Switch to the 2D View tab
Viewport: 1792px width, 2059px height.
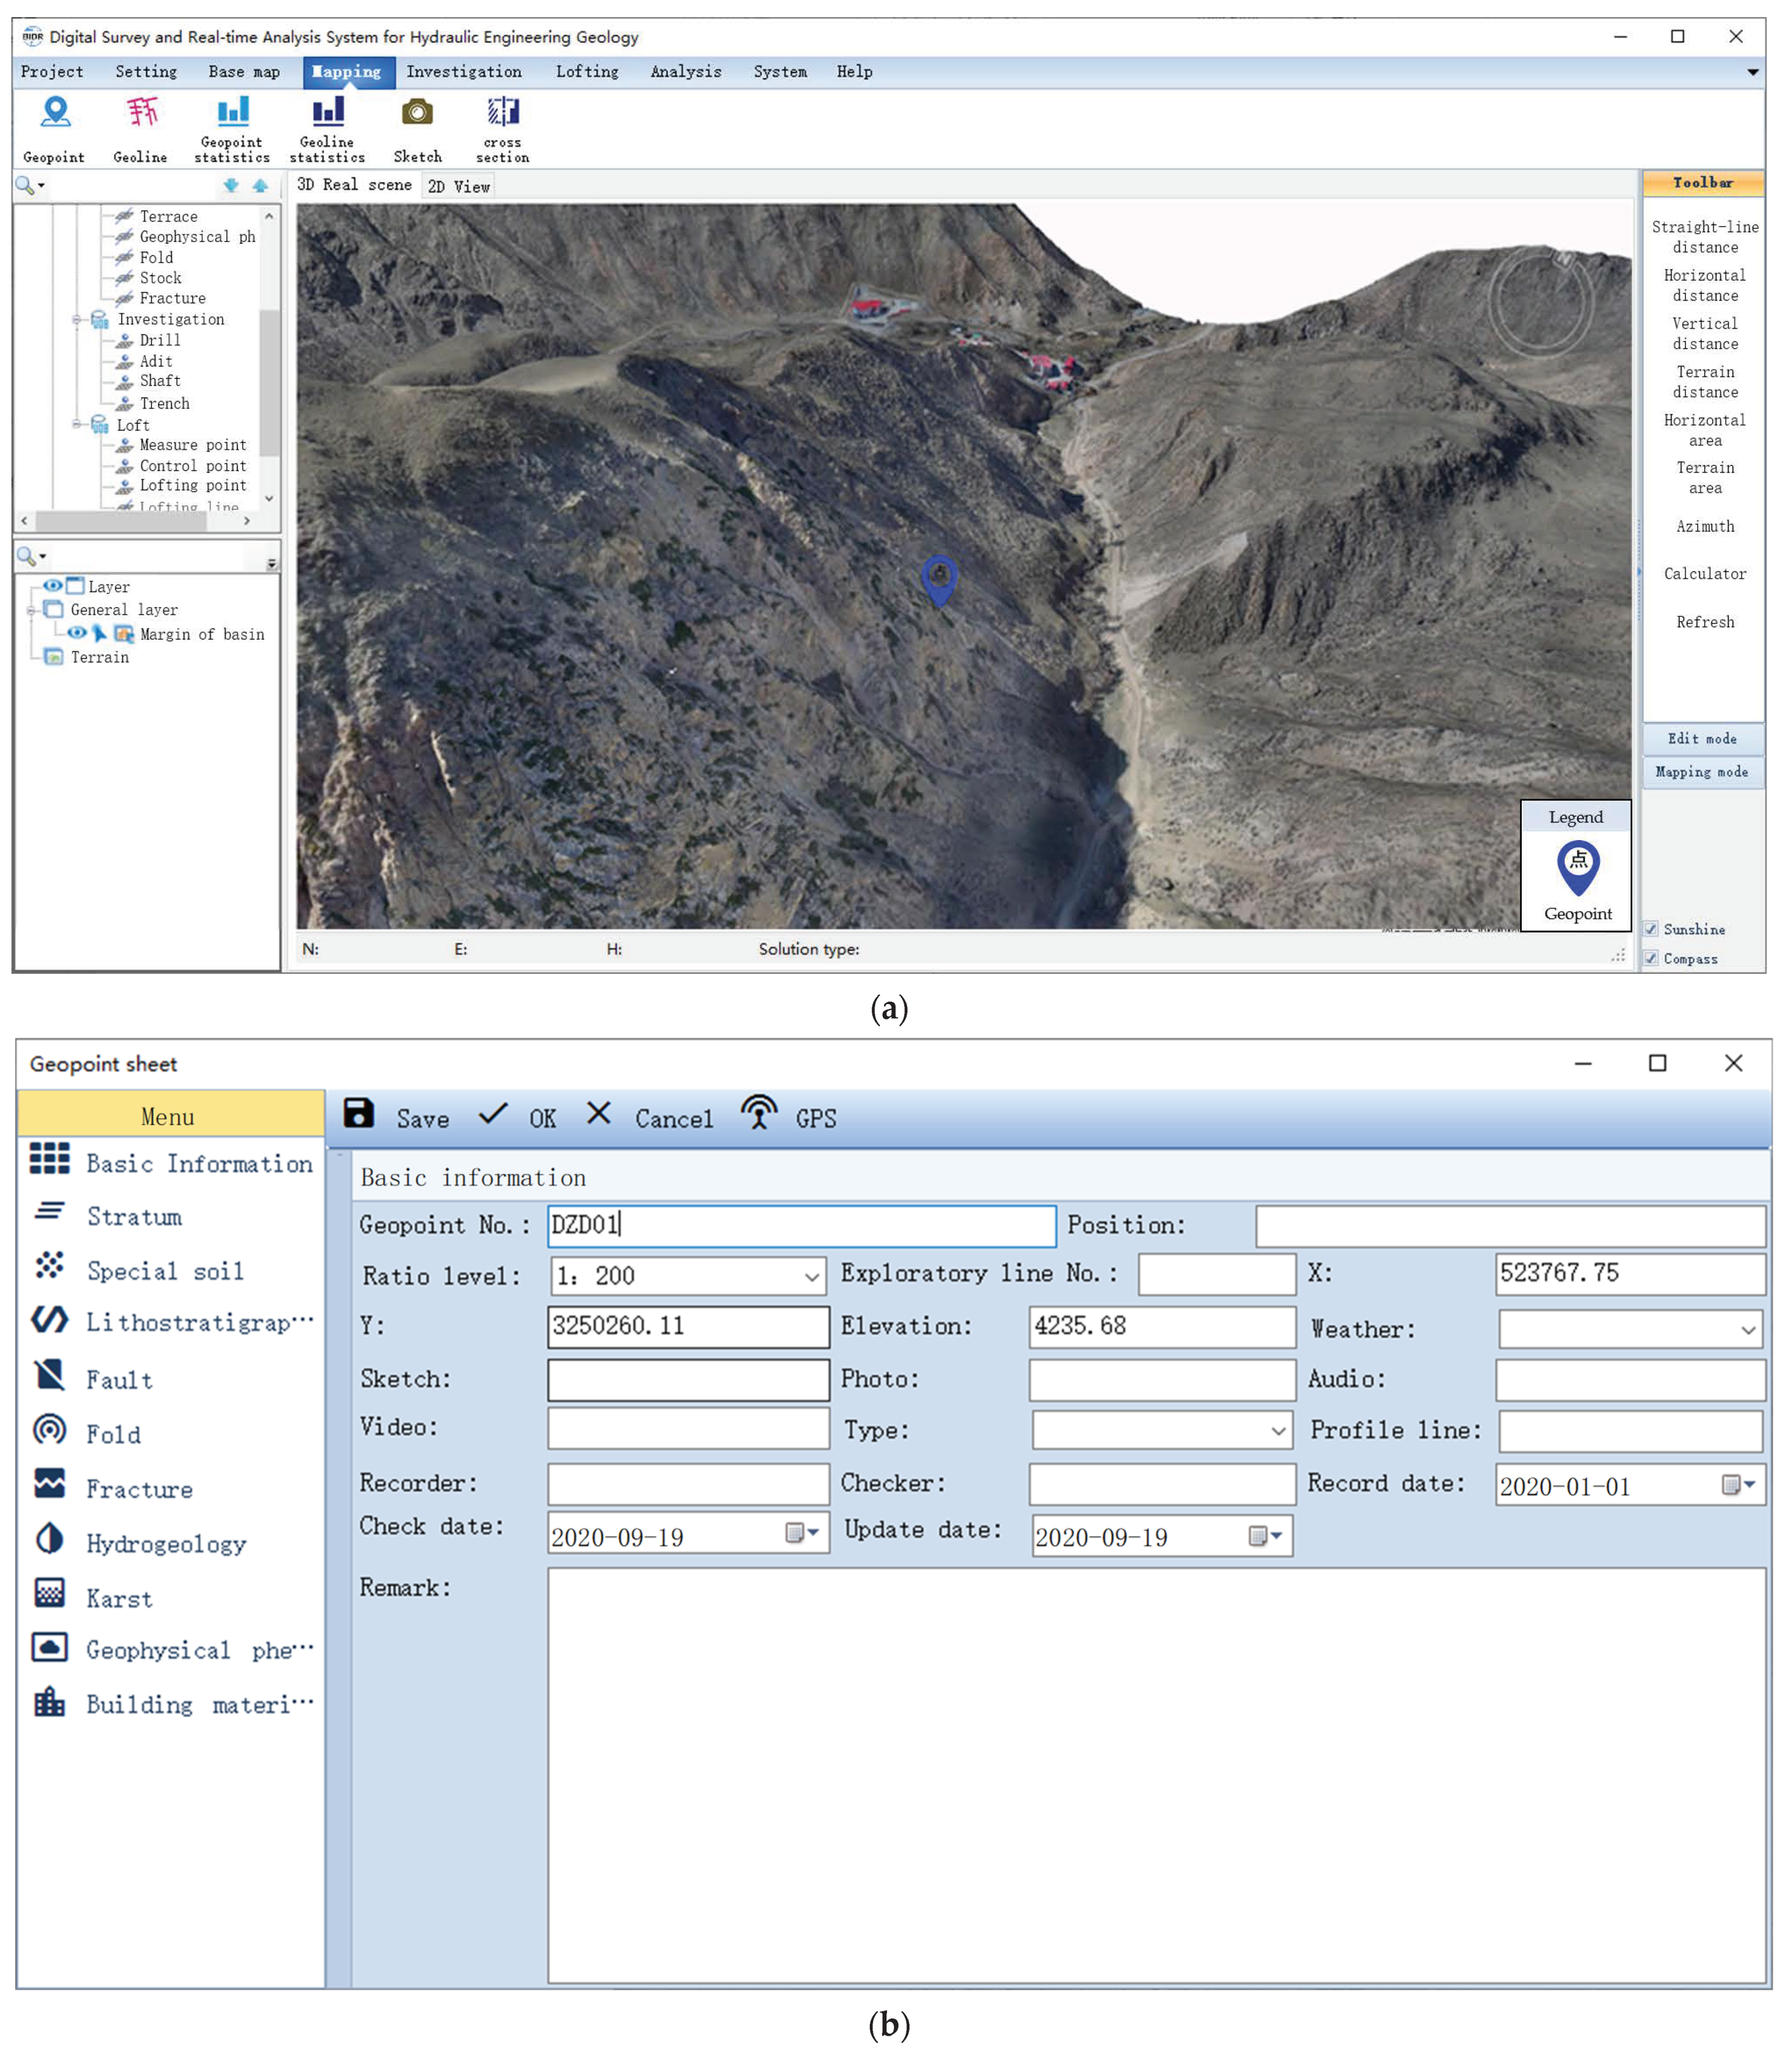coord(459,187)
